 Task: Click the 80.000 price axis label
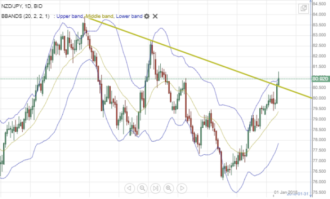tap(319, 98)
